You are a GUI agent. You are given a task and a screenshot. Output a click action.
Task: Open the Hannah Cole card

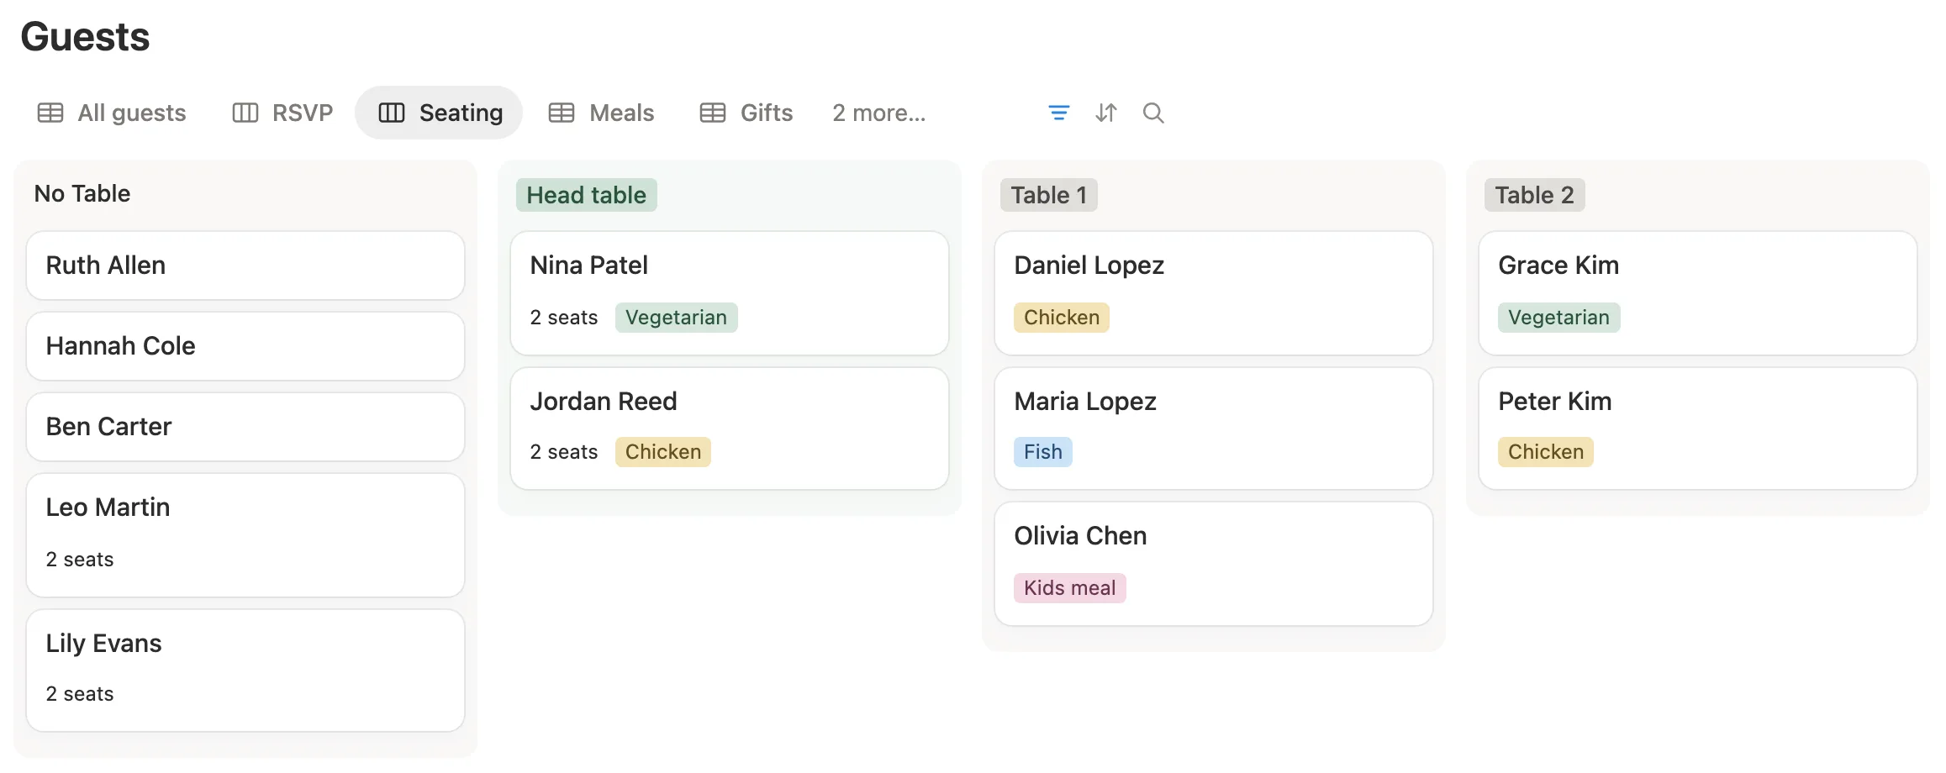click(x=245, y=346)
